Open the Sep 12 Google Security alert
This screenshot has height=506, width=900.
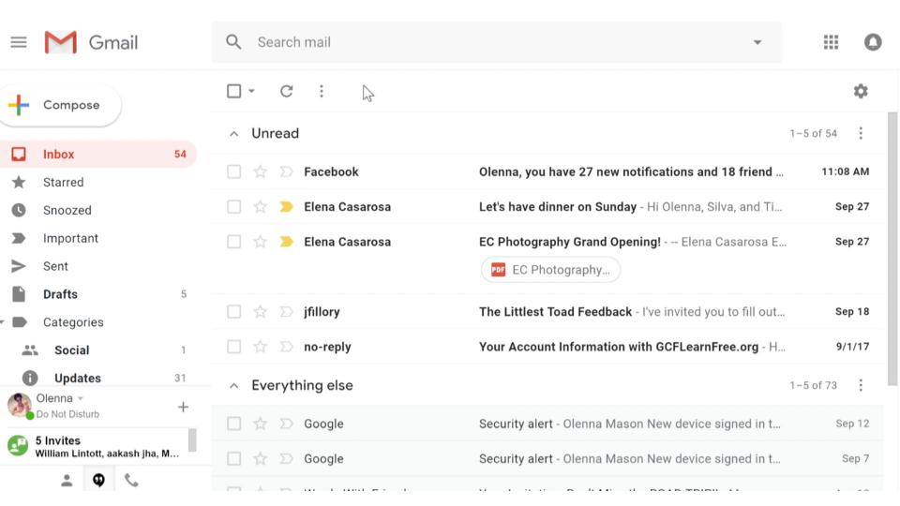tap(548, 424)
